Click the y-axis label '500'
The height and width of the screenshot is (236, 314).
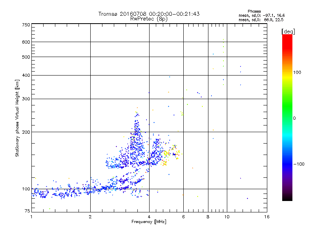tap(26, 57)
